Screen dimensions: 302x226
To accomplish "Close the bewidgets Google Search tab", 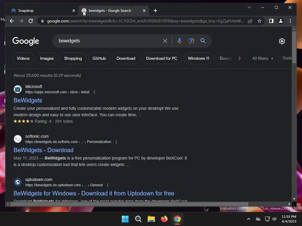I will 144,11.
